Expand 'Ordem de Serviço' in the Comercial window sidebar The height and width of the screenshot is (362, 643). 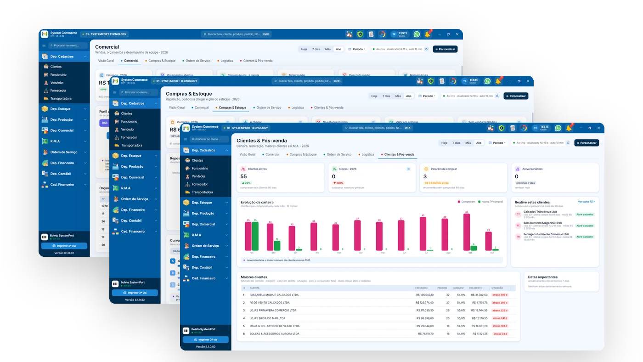pos(64,152)
